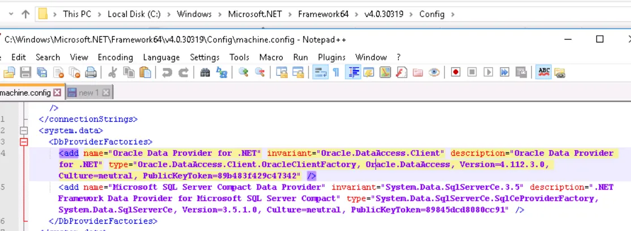
Task: Open the Settings menu
Action: pyautogui.click(x=204, y=57)
